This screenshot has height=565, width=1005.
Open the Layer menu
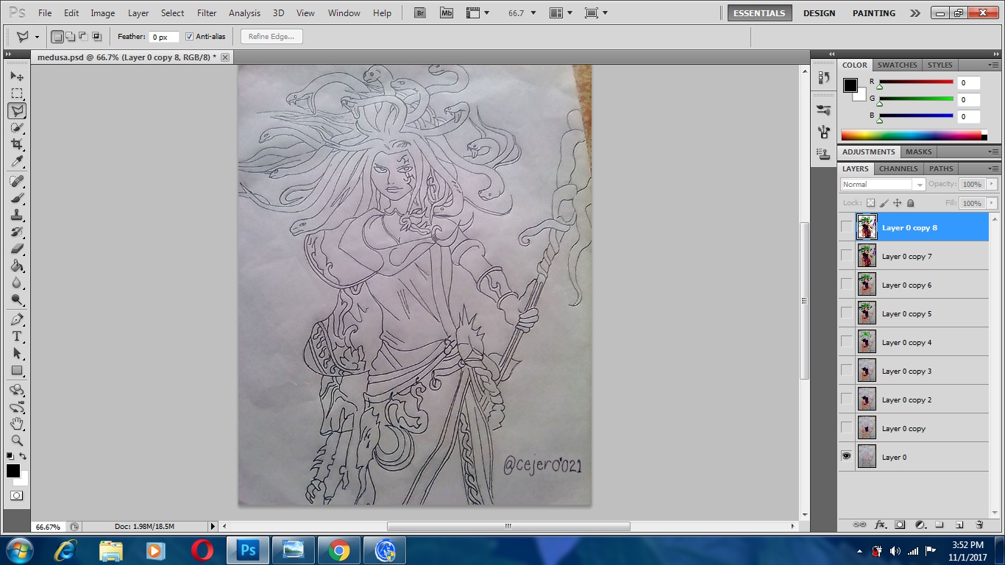pyautogui.click(x=138, y=13)
